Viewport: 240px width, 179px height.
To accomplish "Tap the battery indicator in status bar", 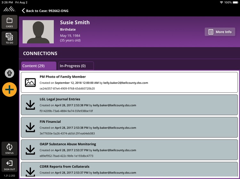I will [236, 3].
